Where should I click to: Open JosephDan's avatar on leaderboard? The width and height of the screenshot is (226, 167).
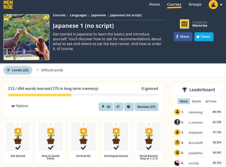pyautogui.click(x=177, y=153)
